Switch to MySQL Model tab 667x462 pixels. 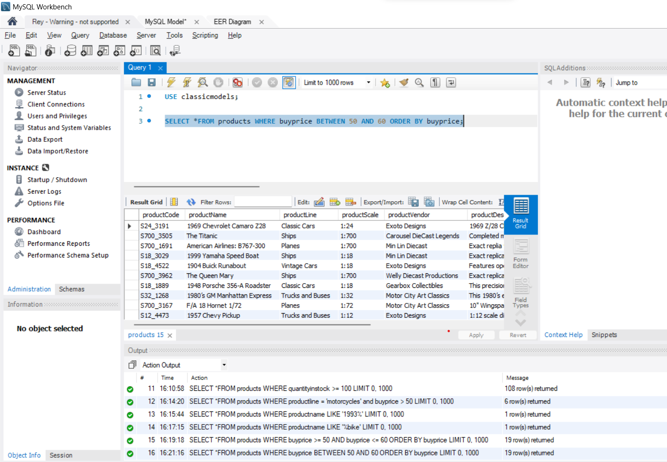pyautogui.click(x=166, y=22)
